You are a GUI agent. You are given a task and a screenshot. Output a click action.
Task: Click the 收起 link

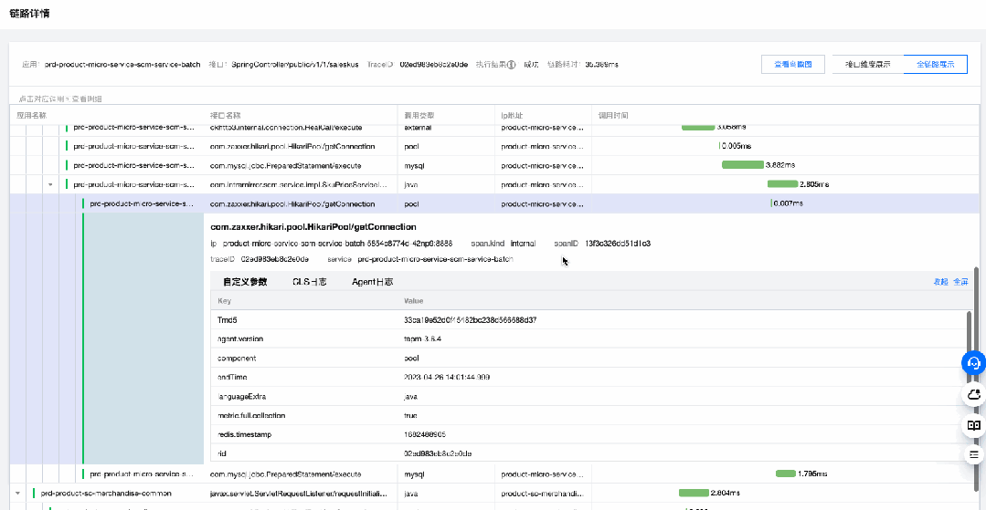[x=940, y=282]
